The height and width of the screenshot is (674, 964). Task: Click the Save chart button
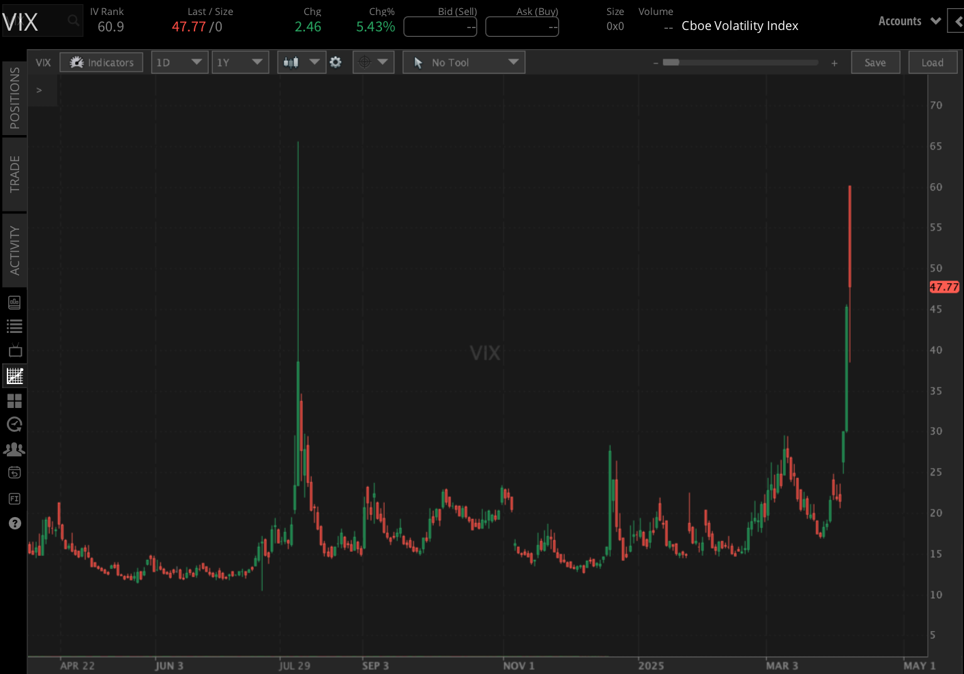(x=875, y=61)
